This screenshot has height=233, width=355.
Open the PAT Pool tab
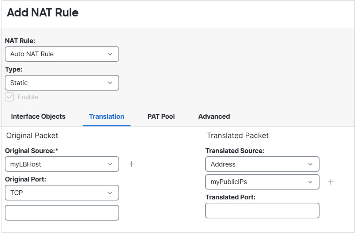[x=161, y=116]
